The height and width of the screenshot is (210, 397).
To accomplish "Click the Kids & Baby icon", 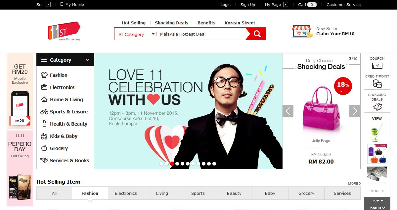I will [x=44, y=136].
